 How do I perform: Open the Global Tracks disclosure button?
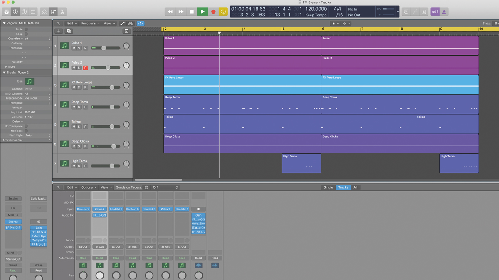(126, 31)
